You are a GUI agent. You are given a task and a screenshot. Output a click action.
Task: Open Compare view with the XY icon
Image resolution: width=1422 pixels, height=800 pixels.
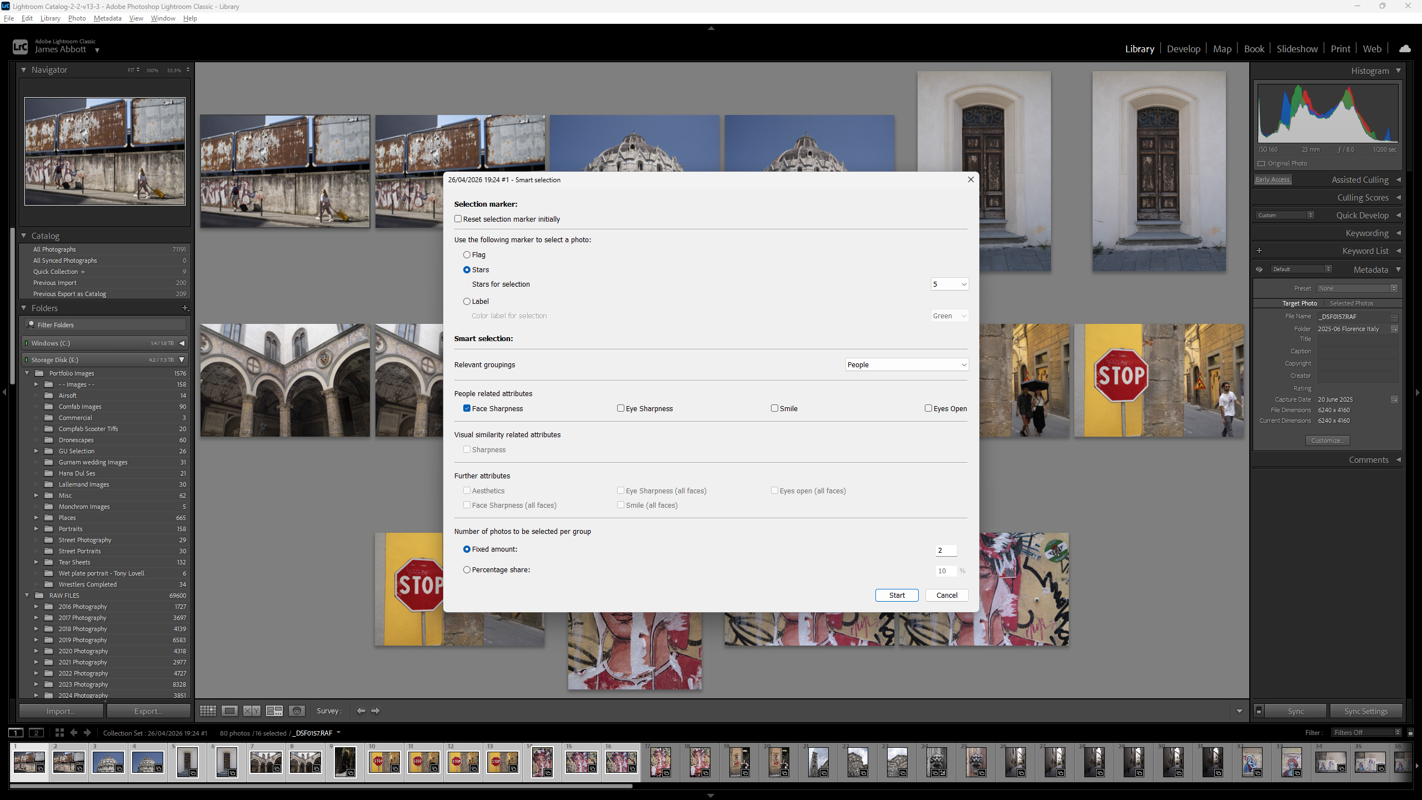(252, 711)
